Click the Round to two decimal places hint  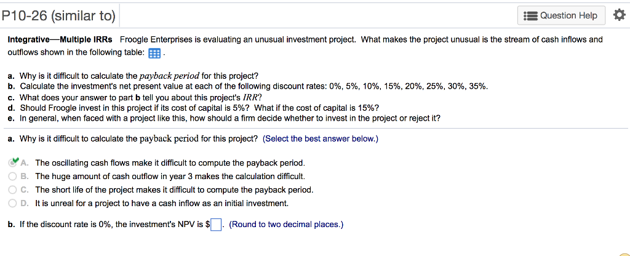(x=286, y=225)
